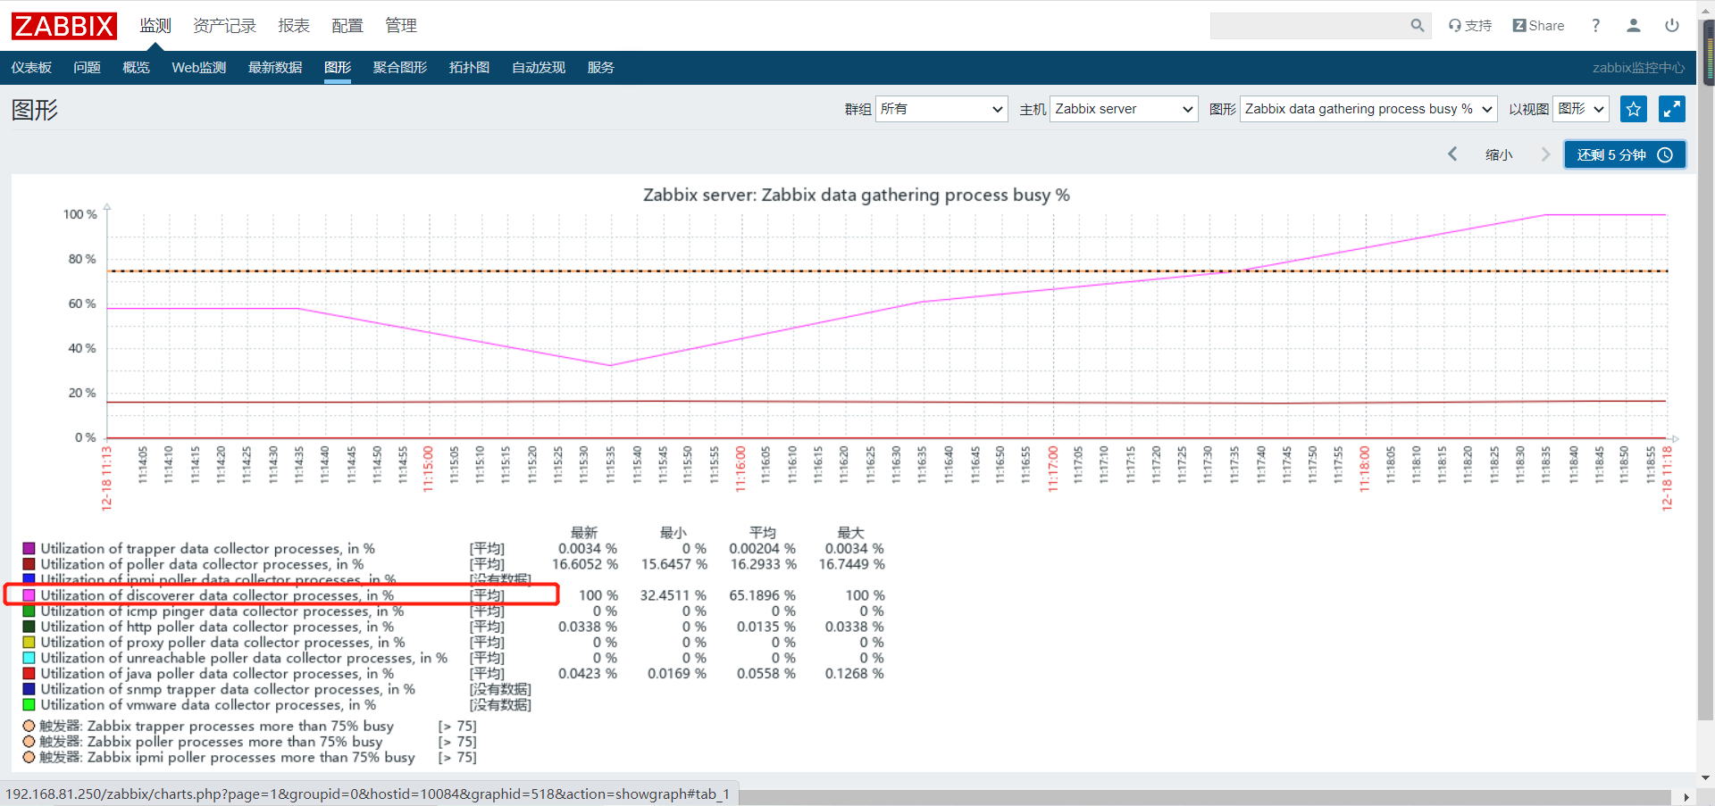This screenshot has height=806, width=1715.
Task: Click 'Utilization of discoverer data collector processes' text
Action: click(217, 595)
